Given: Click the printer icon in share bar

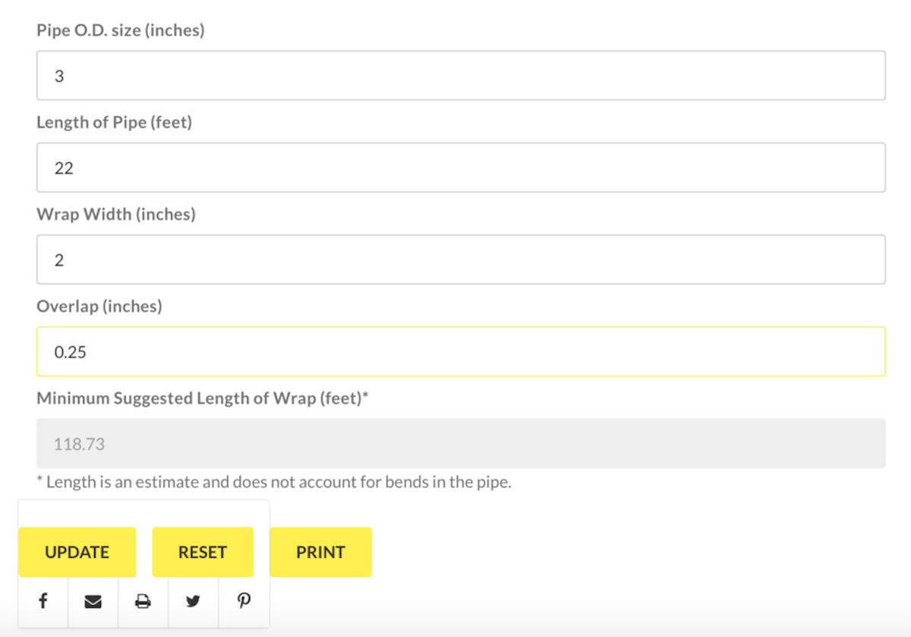Looking at the screenshot, I should [x=143, y=601].
